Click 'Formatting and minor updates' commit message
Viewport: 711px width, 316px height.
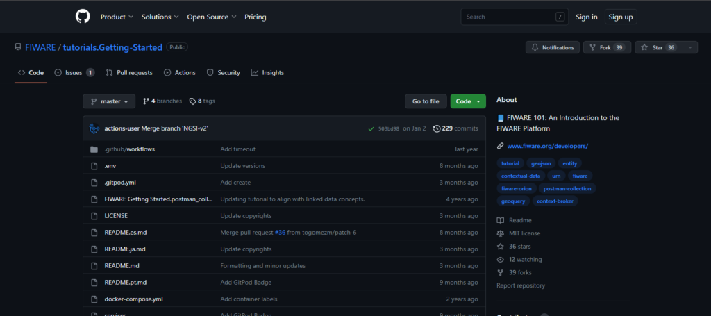[263, 266]
